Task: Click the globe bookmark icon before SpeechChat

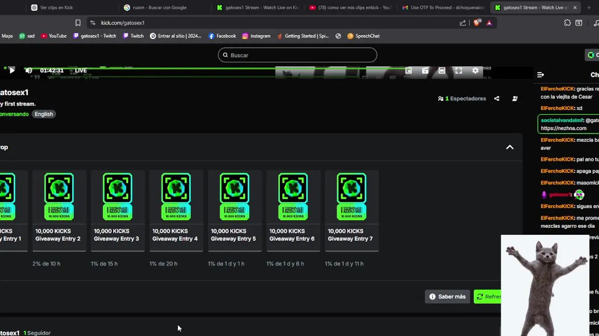Action: coord(338,36)
